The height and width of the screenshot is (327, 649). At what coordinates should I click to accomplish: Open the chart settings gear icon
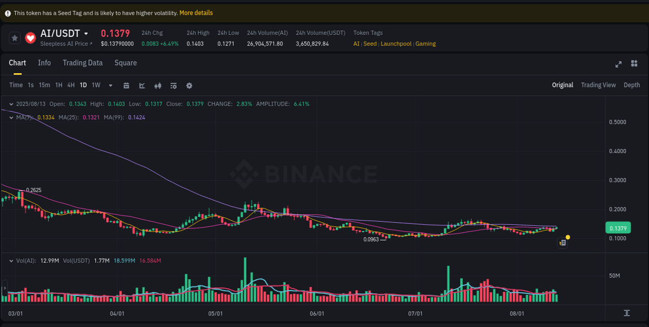189,85
